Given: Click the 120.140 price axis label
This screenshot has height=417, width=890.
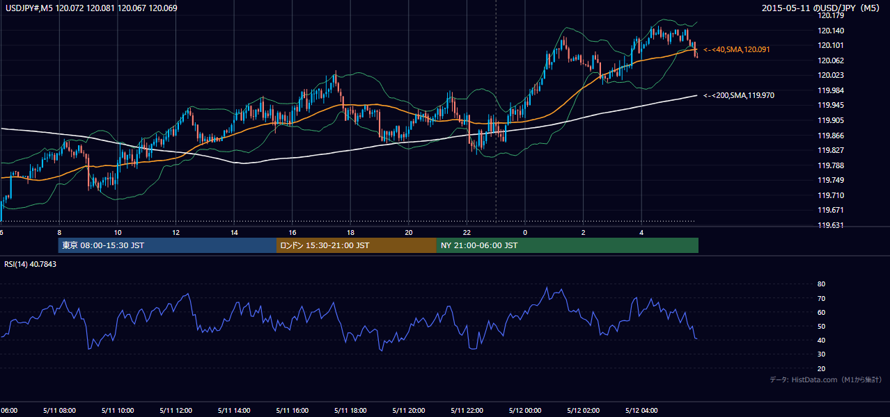Looking at the screenshot, I should [830, 31].
